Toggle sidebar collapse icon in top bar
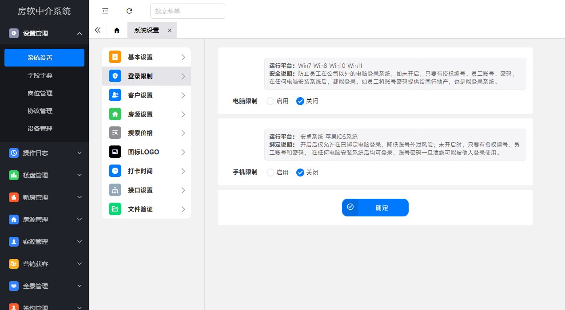The height and width of the screenshot is (310, 565). coord(105,11)
